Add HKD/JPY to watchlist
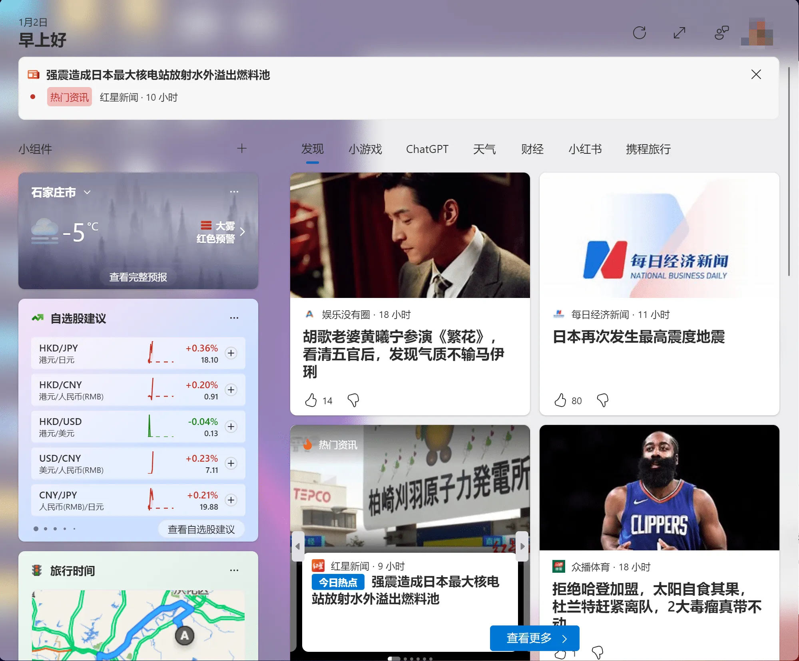 [x=231, y=353]
